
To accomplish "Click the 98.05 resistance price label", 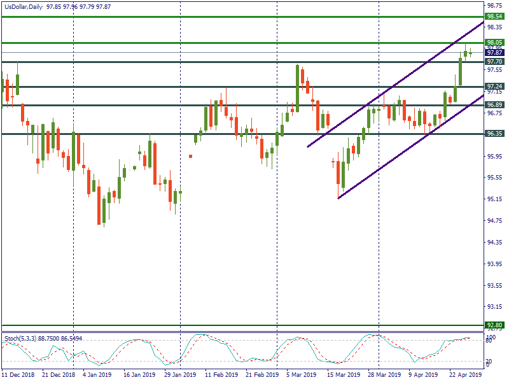I will point(494,43).
